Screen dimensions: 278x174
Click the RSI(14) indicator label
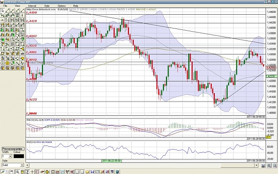[x=31, y=142]
